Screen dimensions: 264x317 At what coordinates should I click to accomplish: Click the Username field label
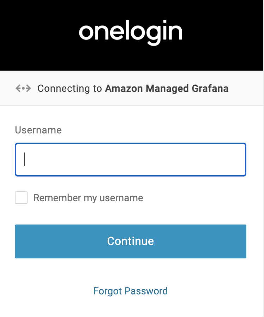click(38, 130)
